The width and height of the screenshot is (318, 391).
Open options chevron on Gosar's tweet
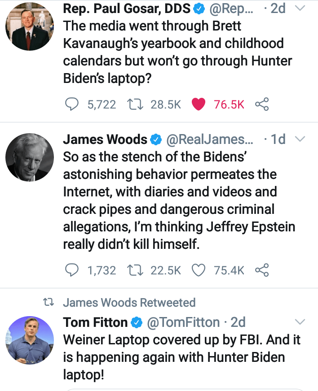[300, 9]
